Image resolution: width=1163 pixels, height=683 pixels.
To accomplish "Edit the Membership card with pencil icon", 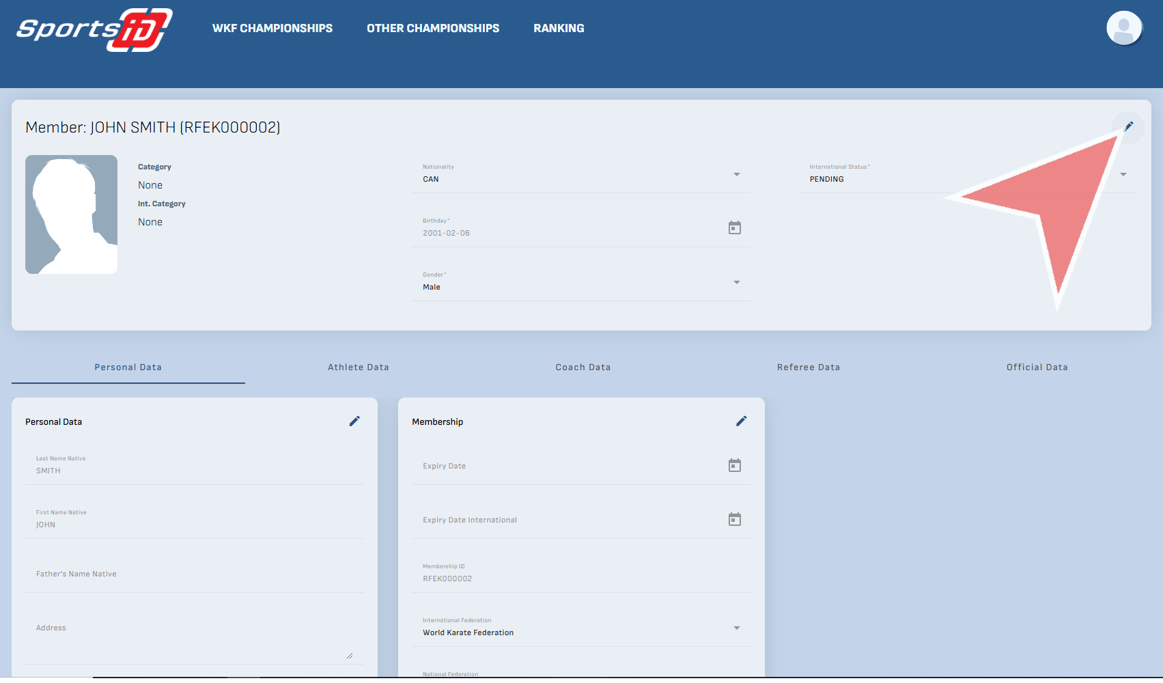I will point(741,421).
